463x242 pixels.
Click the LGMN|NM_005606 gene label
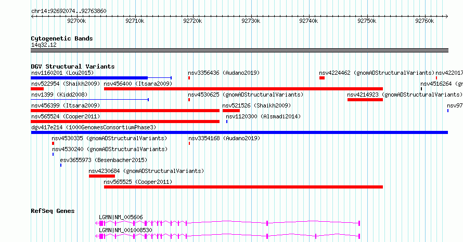121,217
